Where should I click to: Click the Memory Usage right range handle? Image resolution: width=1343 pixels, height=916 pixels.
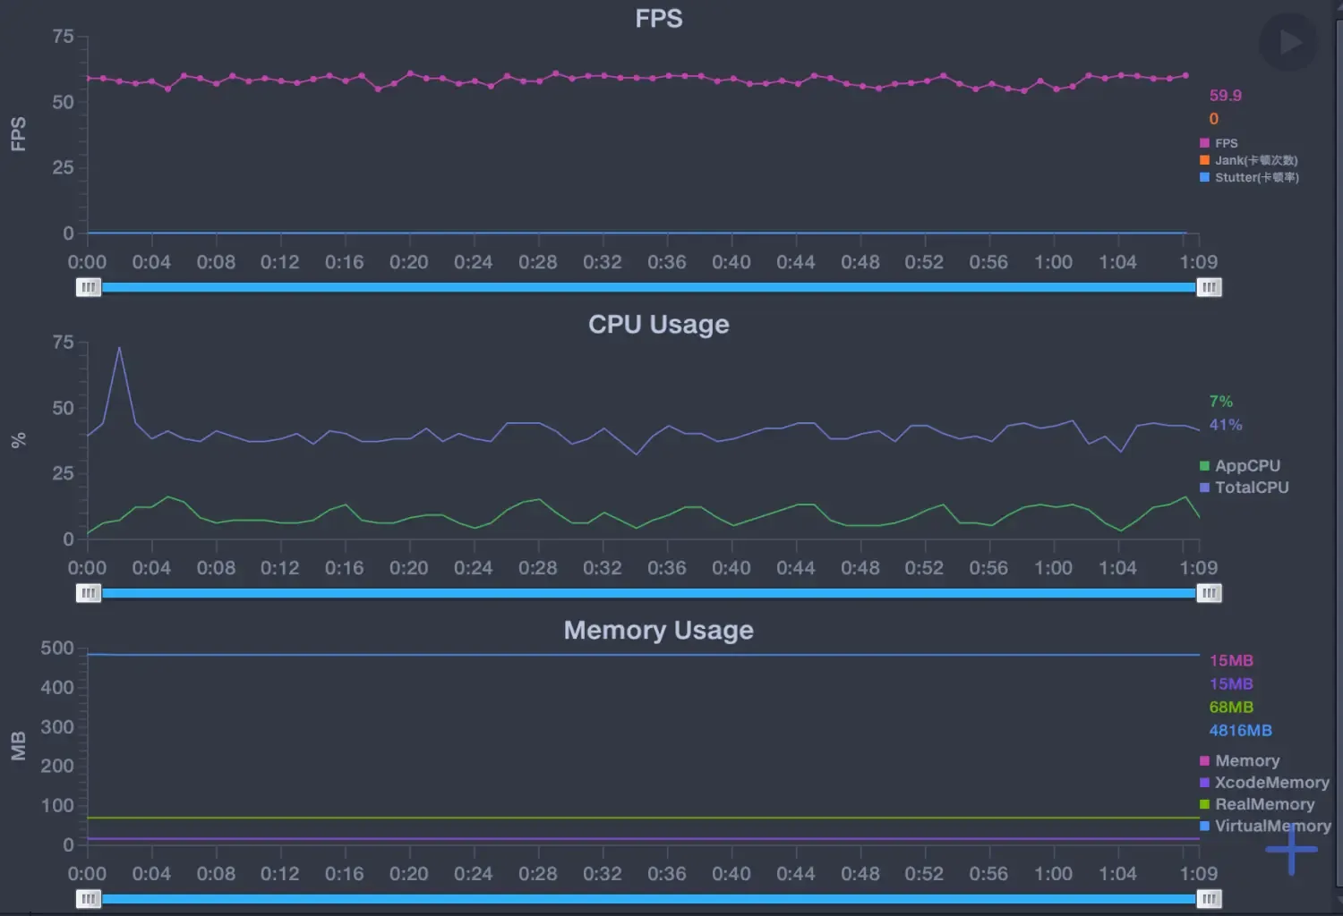[x=1209, y=899]
